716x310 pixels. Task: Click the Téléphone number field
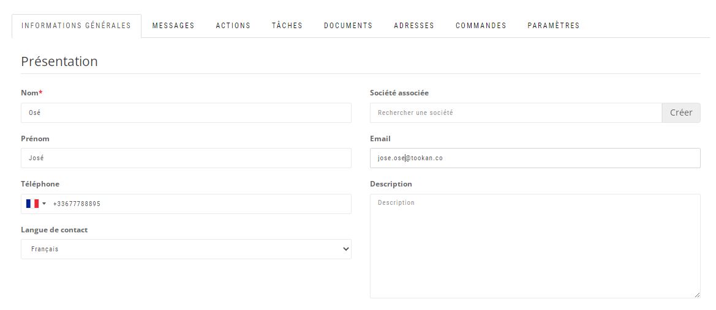pyautogui.click(x=201, y=204)
